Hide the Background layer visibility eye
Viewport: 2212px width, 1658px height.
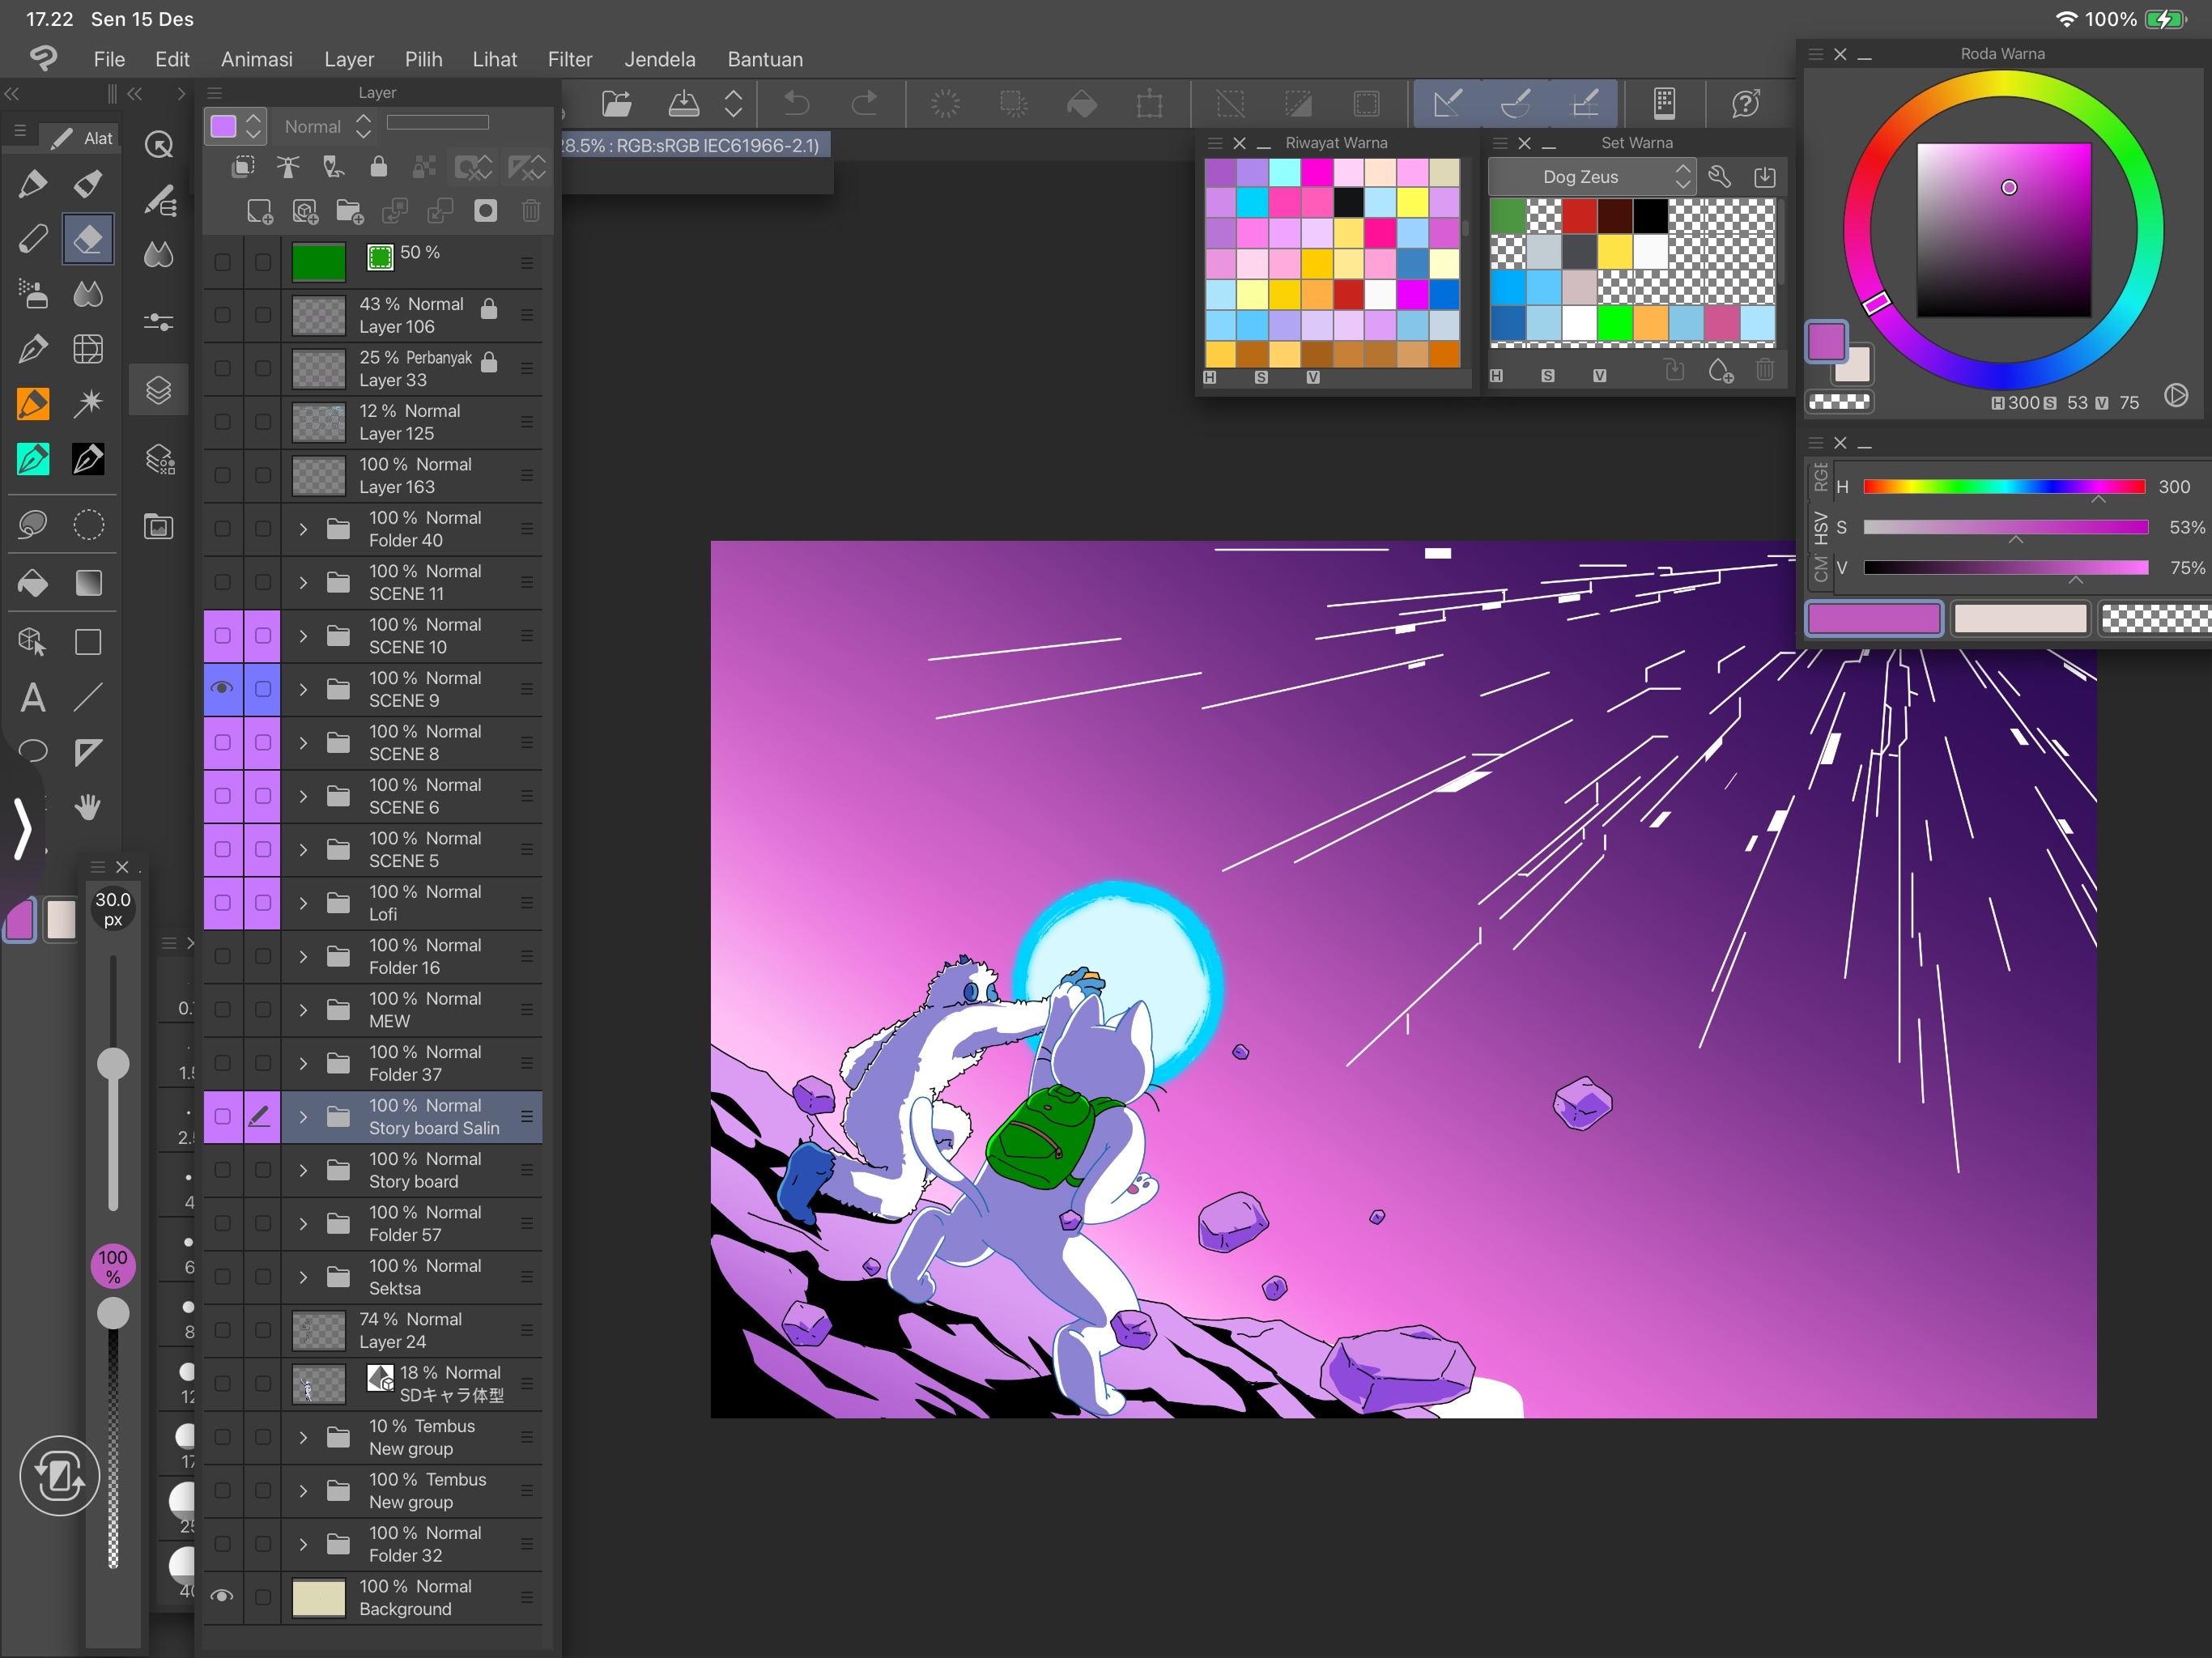coord(222,1596)
